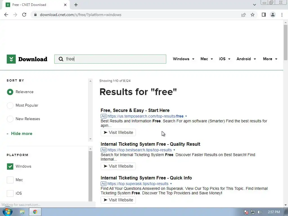Click page scrollbar down arrow
The image size is (288, 216).
pos(285,205)
